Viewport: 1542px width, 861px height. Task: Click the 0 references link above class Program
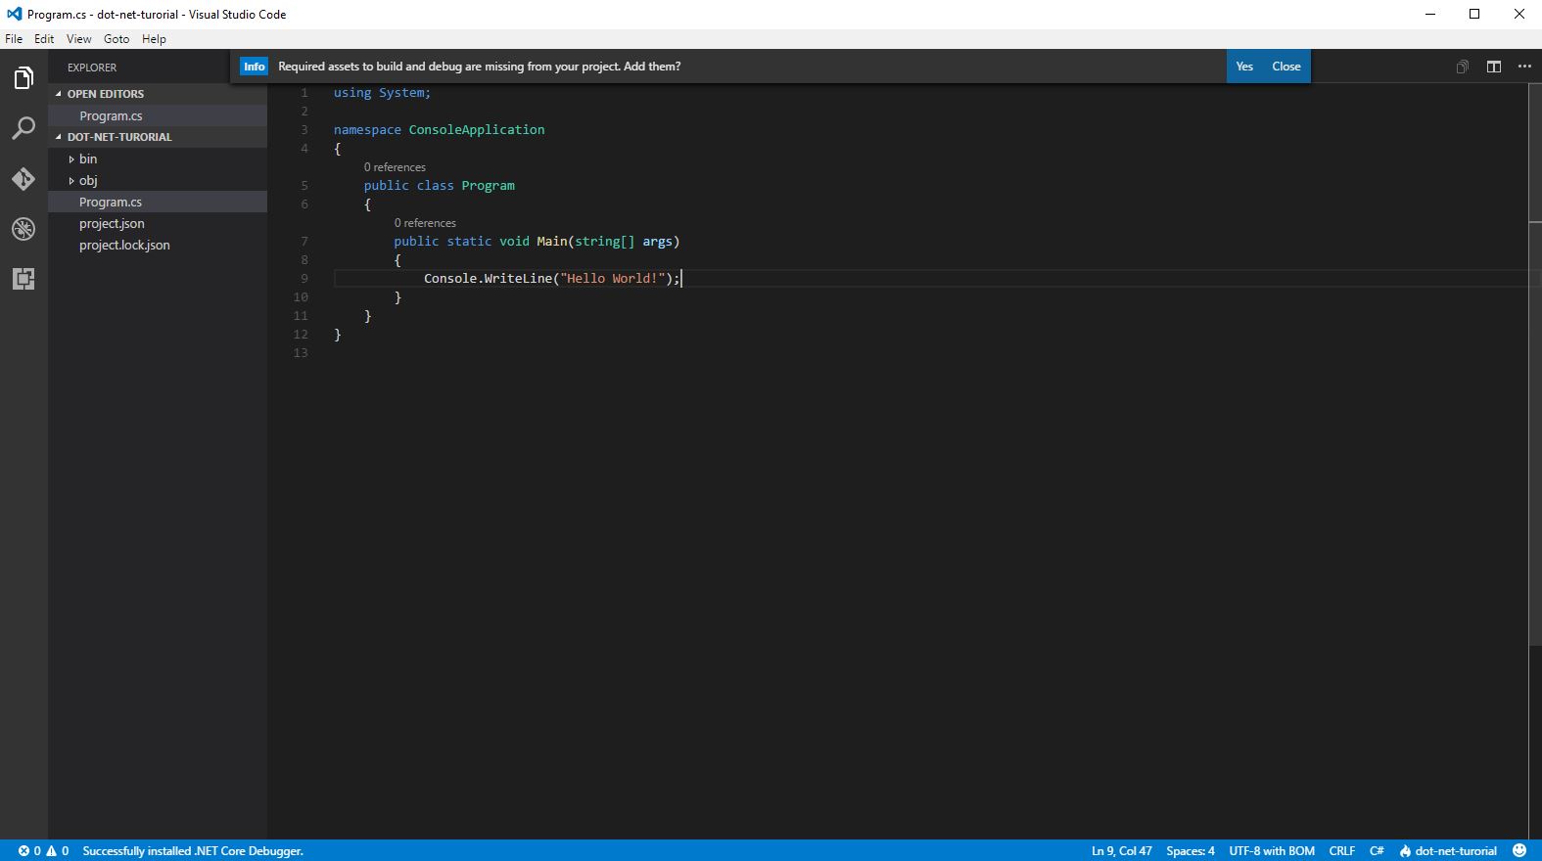click(x=395, y=167)
